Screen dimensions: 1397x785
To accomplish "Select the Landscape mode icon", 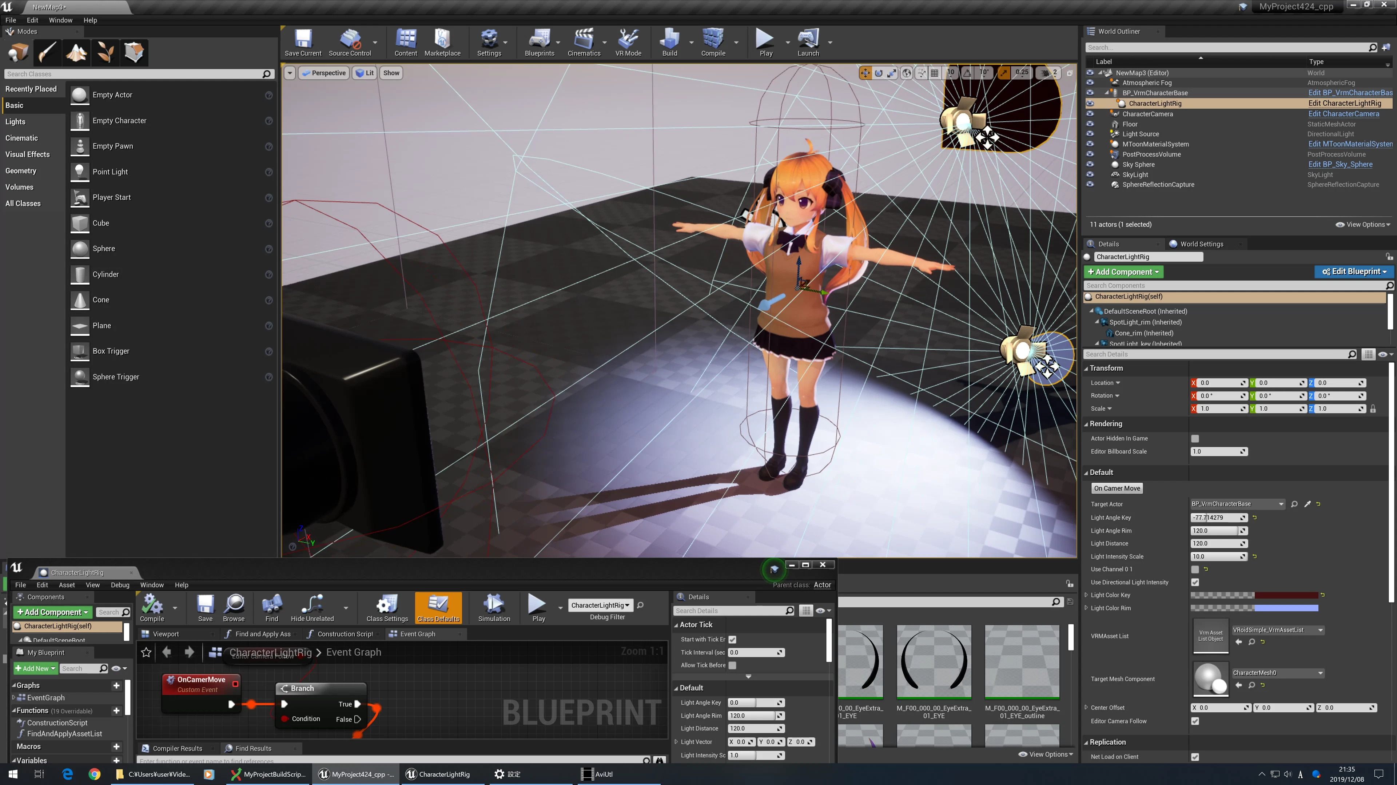I will coord(76,53).
